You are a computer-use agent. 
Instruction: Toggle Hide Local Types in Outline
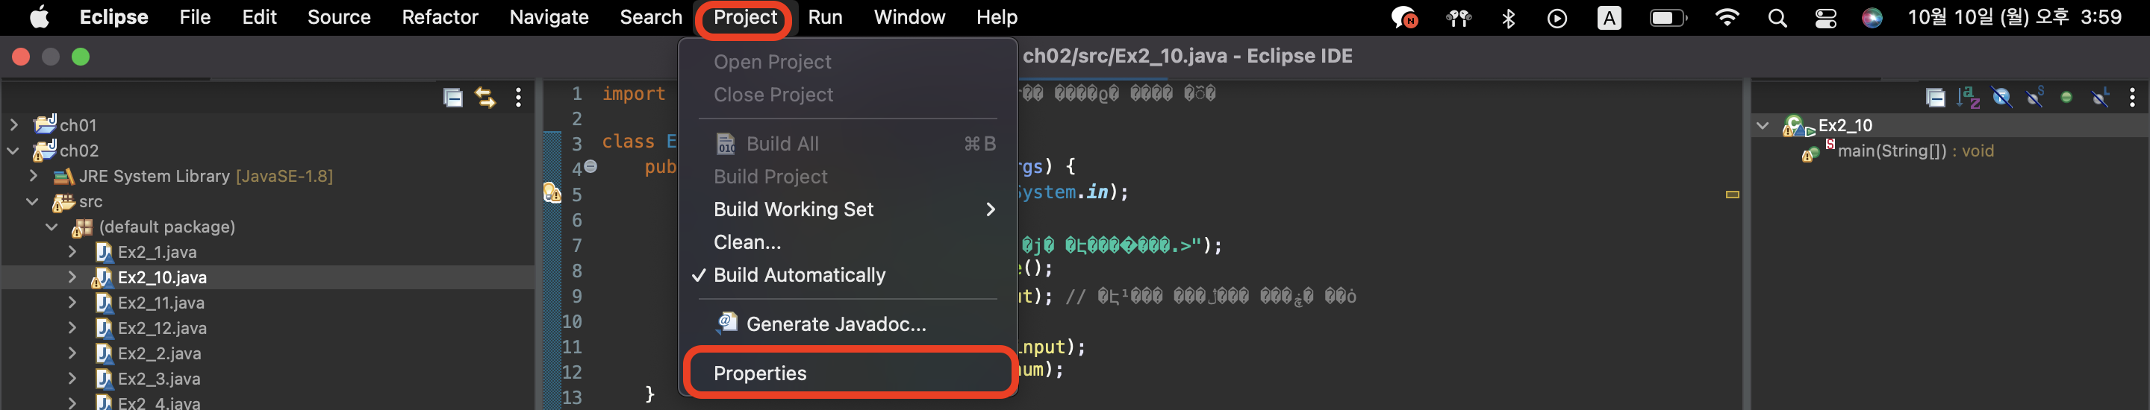(x=2101, y=98)
